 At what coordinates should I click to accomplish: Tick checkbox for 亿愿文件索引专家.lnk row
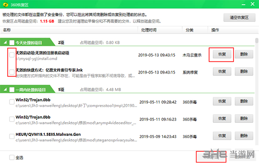[x=12, y=72]
